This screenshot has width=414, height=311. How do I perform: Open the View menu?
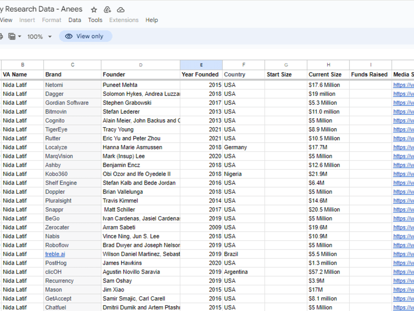click(6, 20)
